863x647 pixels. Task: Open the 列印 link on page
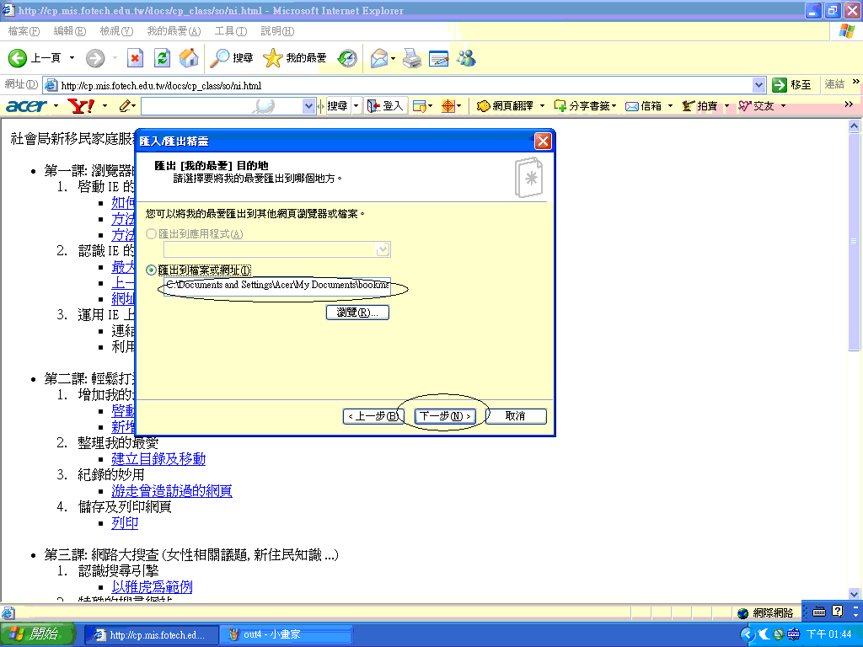(125, 523)
